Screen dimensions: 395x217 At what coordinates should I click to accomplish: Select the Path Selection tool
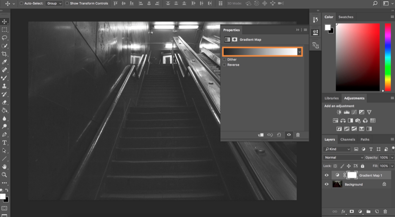pos(4,150)
